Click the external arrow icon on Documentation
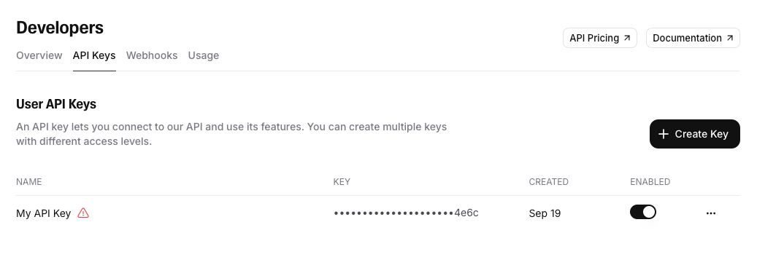 click(x=729, y=38)
